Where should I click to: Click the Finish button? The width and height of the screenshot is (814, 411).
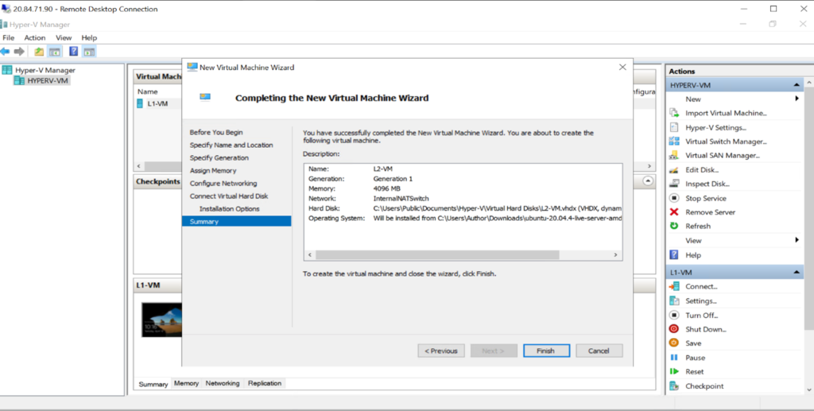pos(546,351)
